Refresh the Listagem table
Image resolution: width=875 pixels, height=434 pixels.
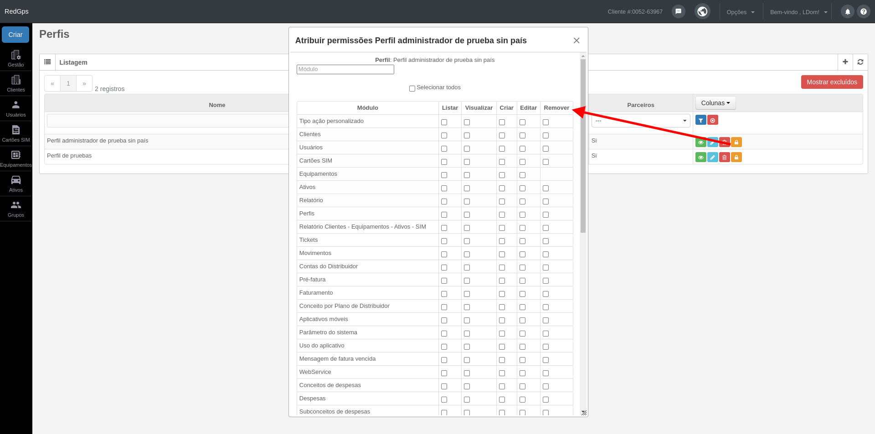tap(860, 62)
